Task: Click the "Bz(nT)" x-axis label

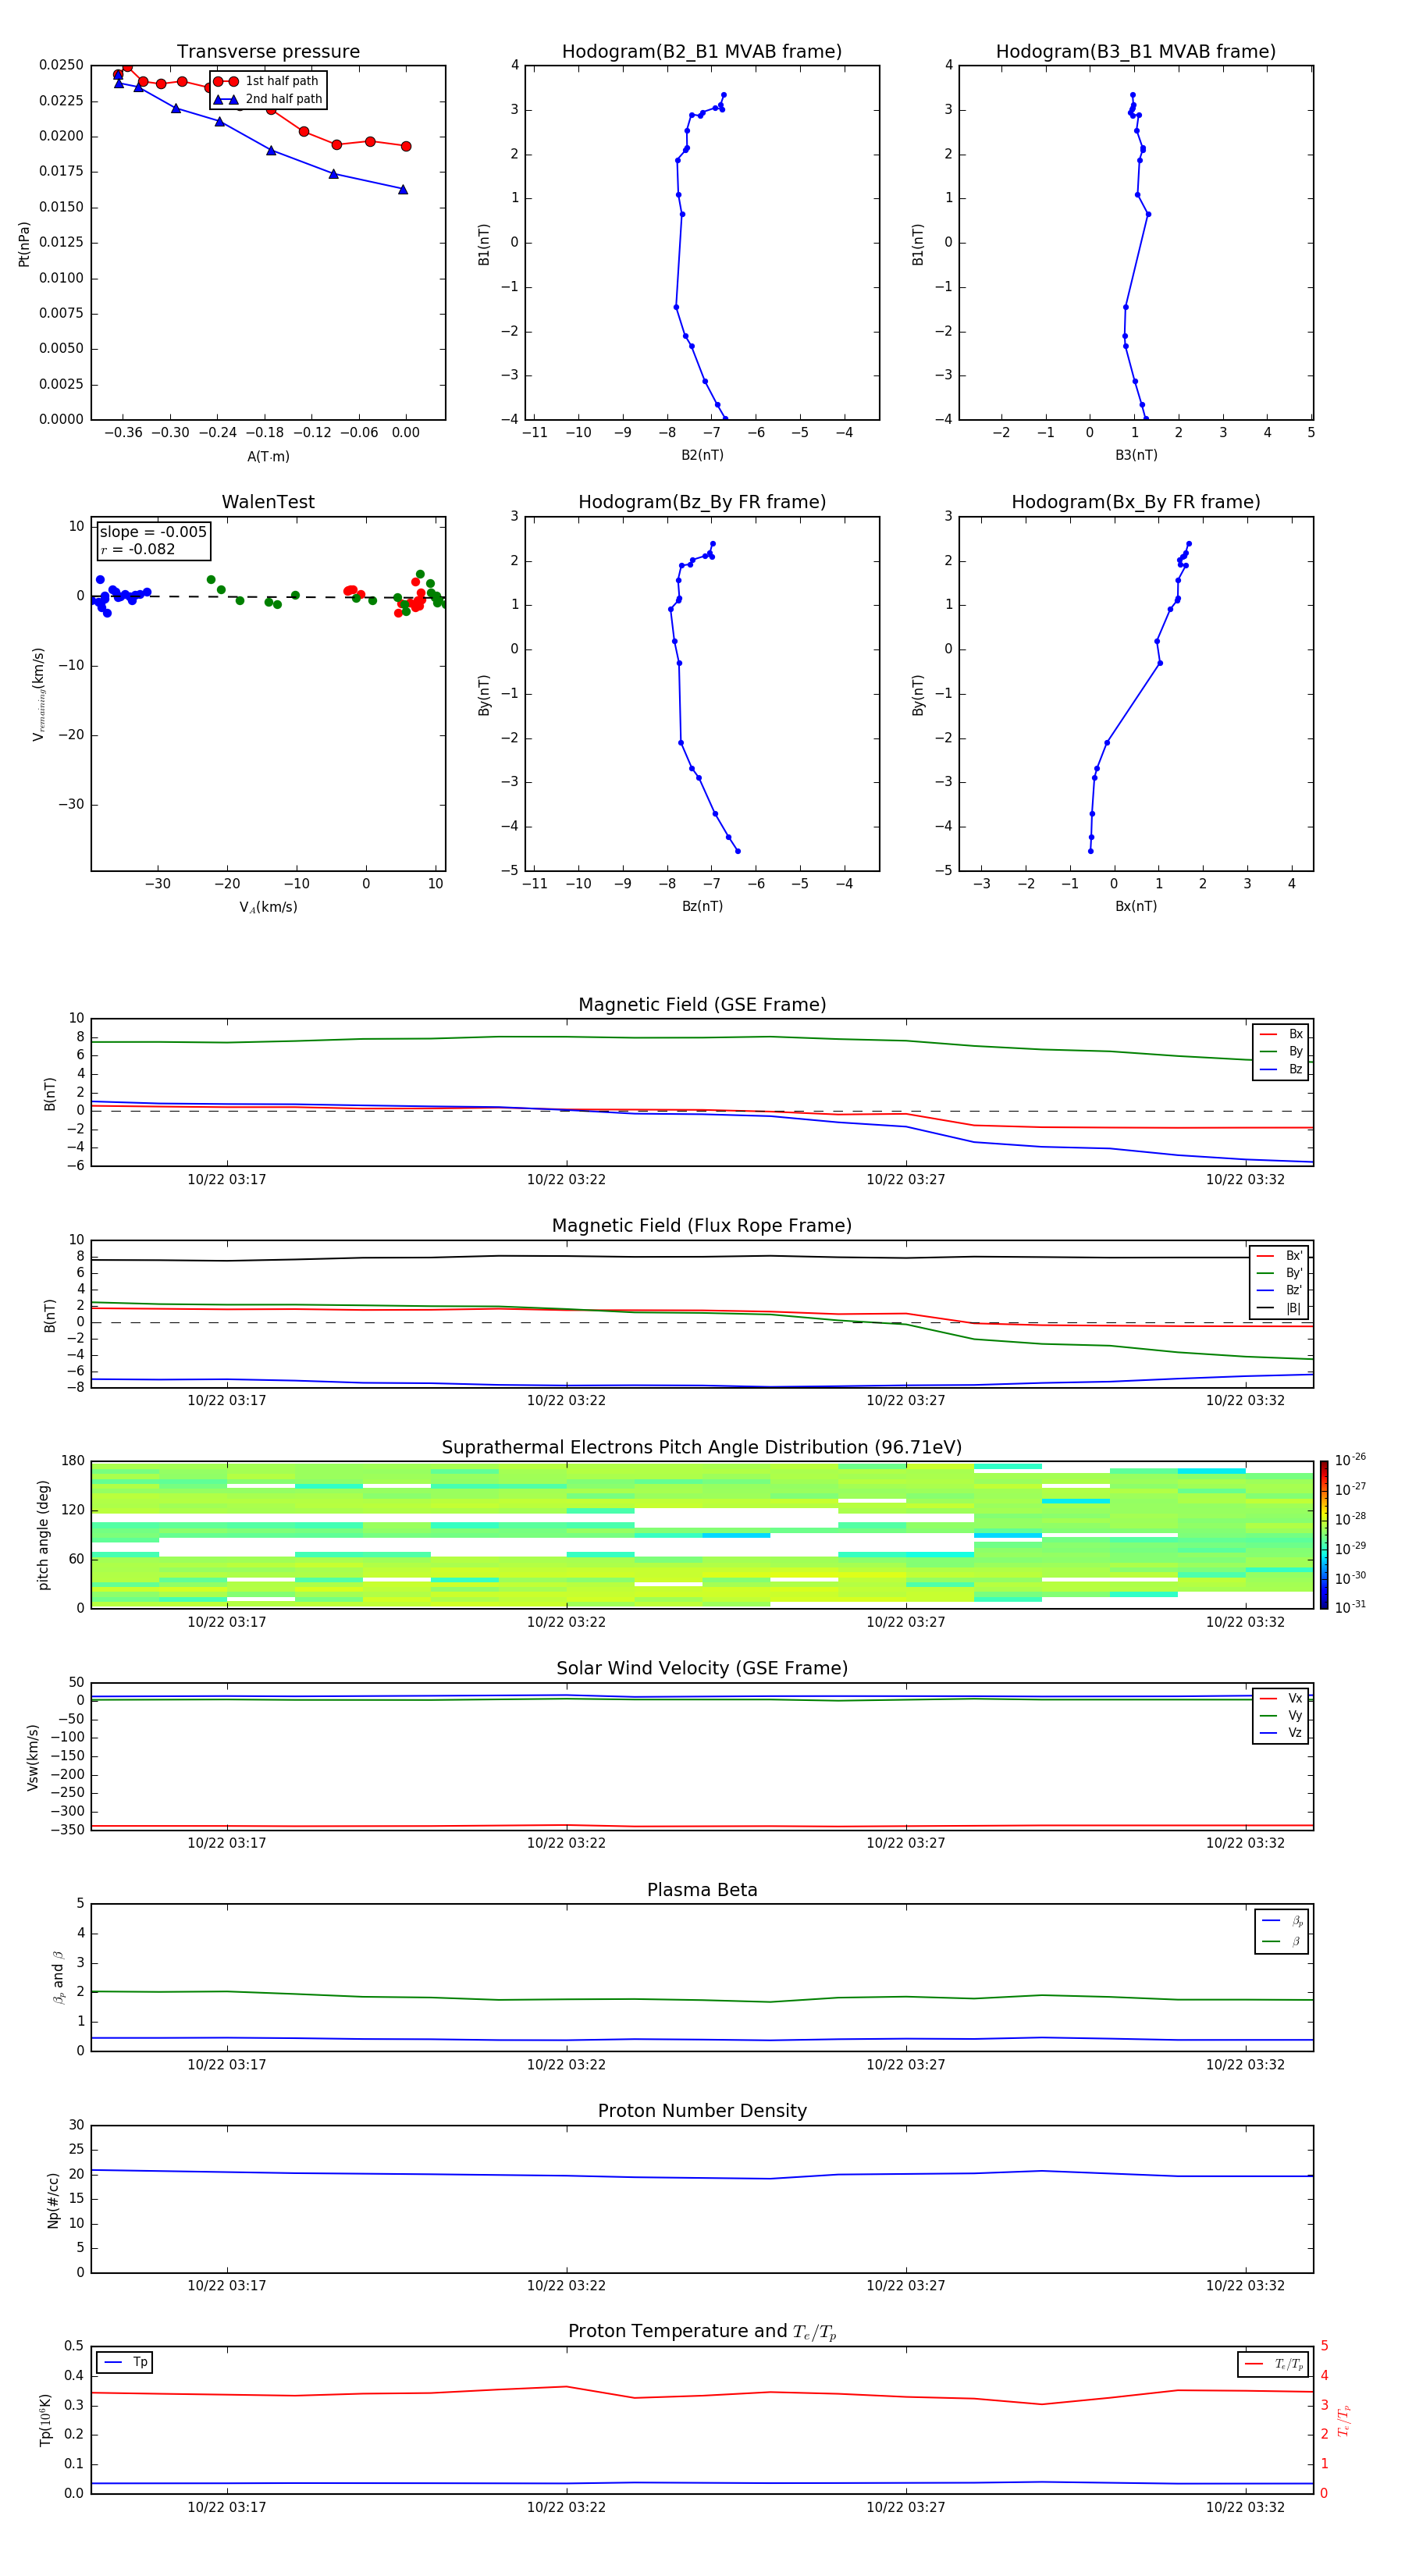Action: (702, 906)
